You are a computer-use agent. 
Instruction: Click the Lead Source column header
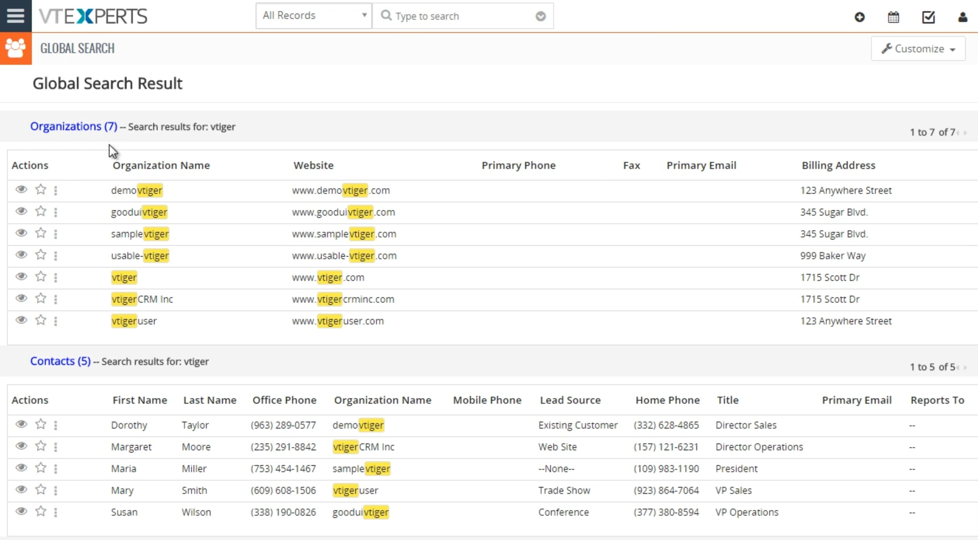click(x=570, y=400)
